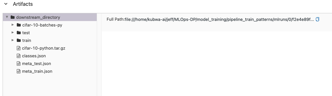
Task: Click the cifar-10-batches-py folder icon
Action: coord(18,25)
